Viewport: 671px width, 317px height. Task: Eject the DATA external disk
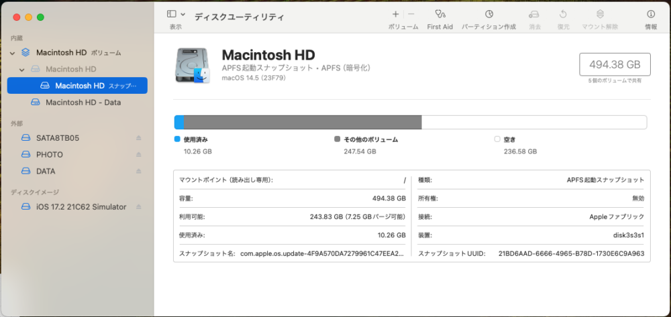tap(139, 172)
